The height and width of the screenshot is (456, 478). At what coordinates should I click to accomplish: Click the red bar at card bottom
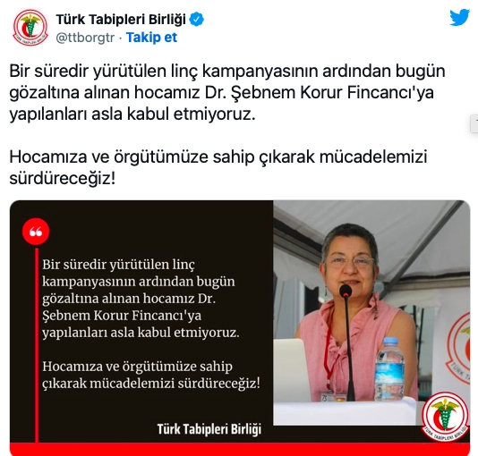tap(240, 450)
